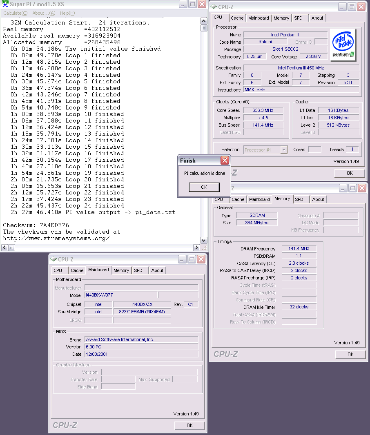Switch to About tab in top CPU-Z window

coord(317,18)
